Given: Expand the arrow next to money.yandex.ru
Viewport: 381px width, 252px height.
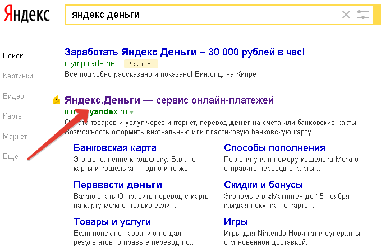Looking at the screenshot, I should coord(131,113).
